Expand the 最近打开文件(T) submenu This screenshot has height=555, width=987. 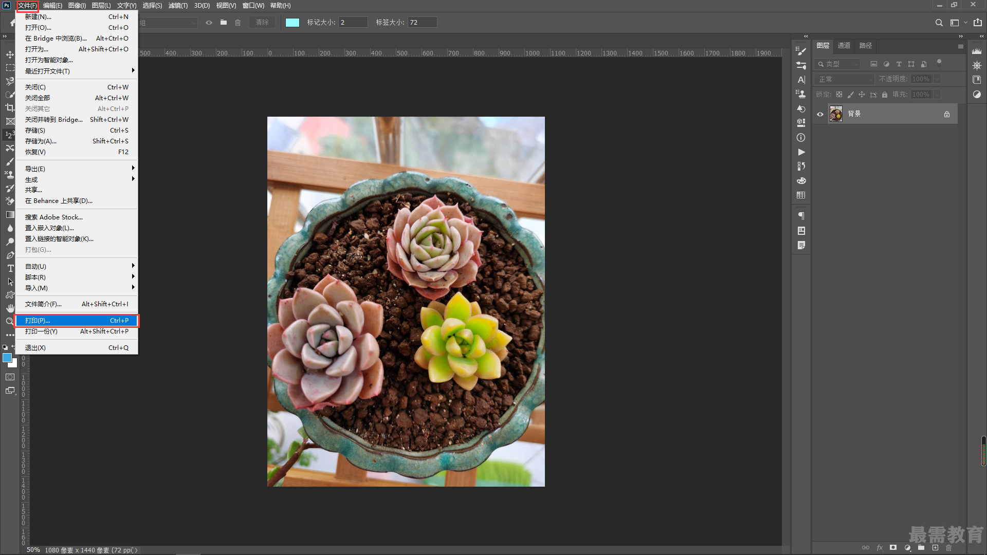(77, 71)
